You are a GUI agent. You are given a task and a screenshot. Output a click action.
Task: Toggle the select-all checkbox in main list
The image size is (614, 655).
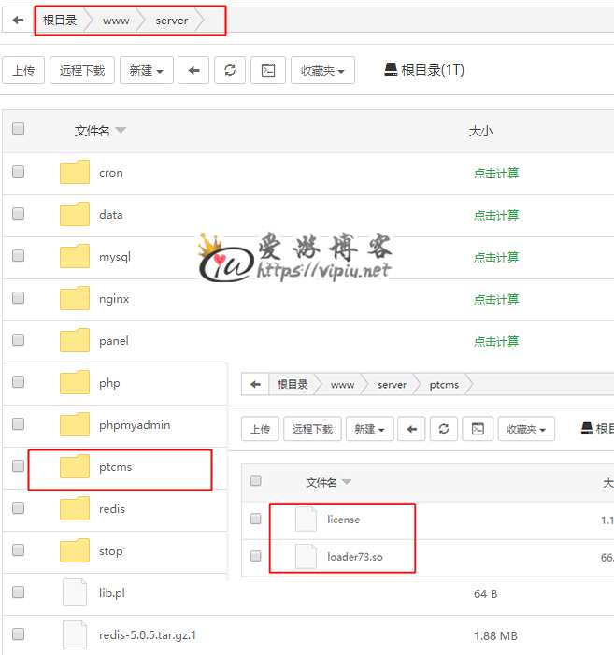click(18, 128)
